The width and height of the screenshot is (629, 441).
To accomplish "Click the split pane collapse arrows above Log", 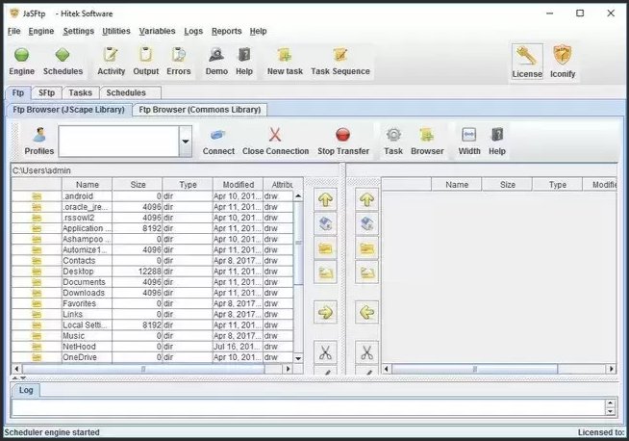I will (x=19, y=378).
